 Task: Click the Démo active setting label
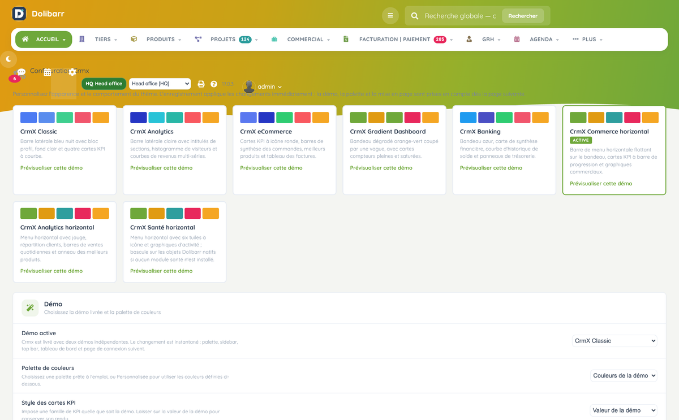coord(38,334)
